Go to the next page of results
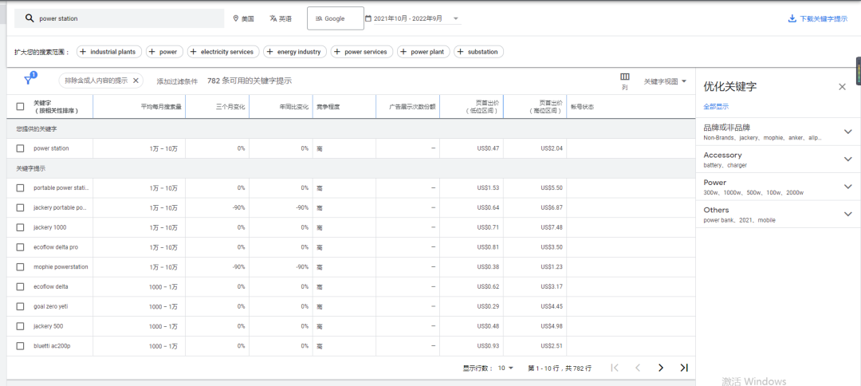Screen dimensions: 861x386 coord(661,368)
